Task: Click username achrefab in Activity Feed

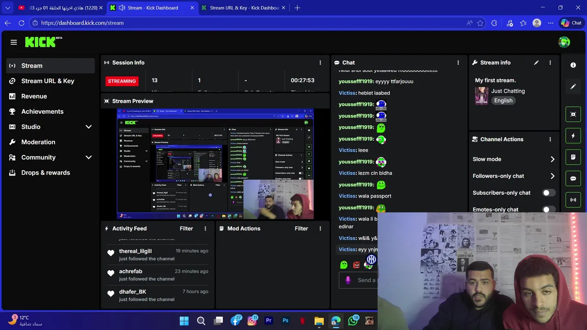Action: [x=131, y=271]
